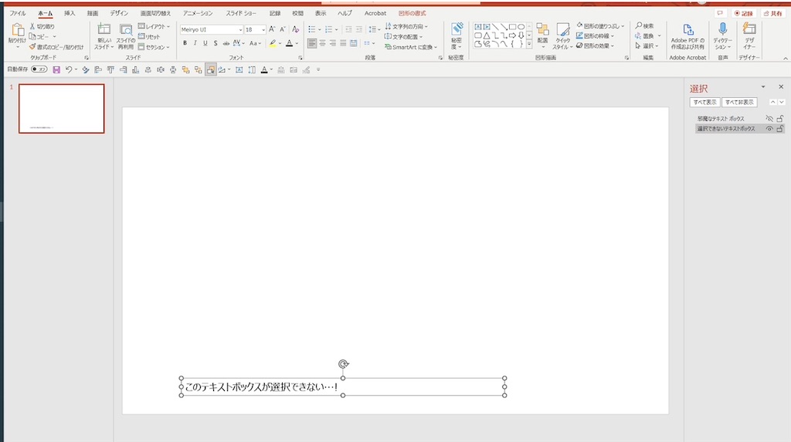Screen dimensions: 791x442
Task: Switch to the 挿入 (Insert) tab
Action: 70,14
